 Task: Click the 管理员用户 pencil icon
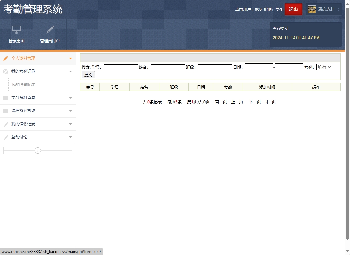50,29
